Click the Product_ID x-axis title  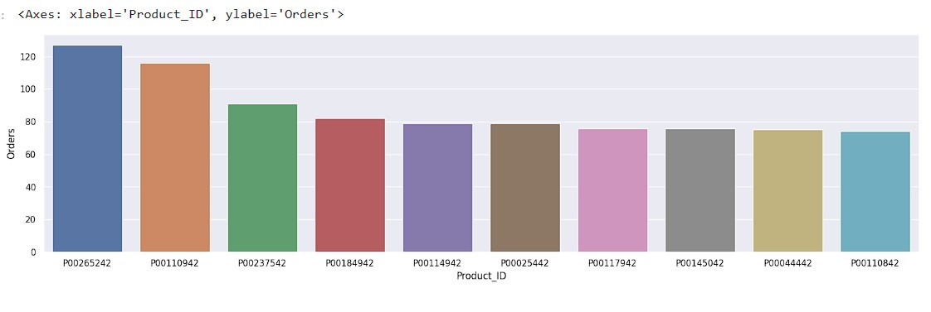[481, 276]
